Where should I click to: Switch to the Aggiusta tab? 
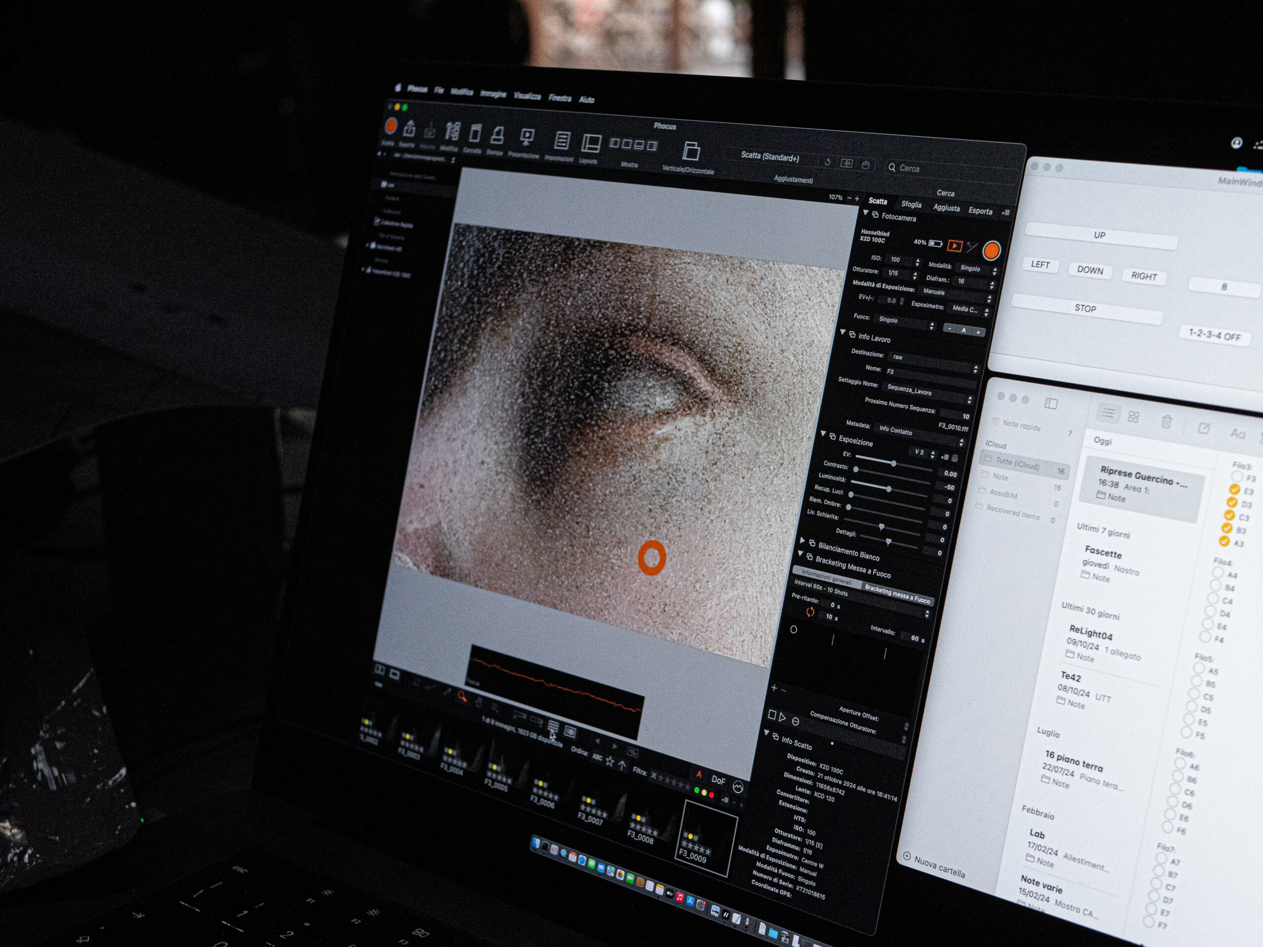pyautogui.click(x=946, y=208)
